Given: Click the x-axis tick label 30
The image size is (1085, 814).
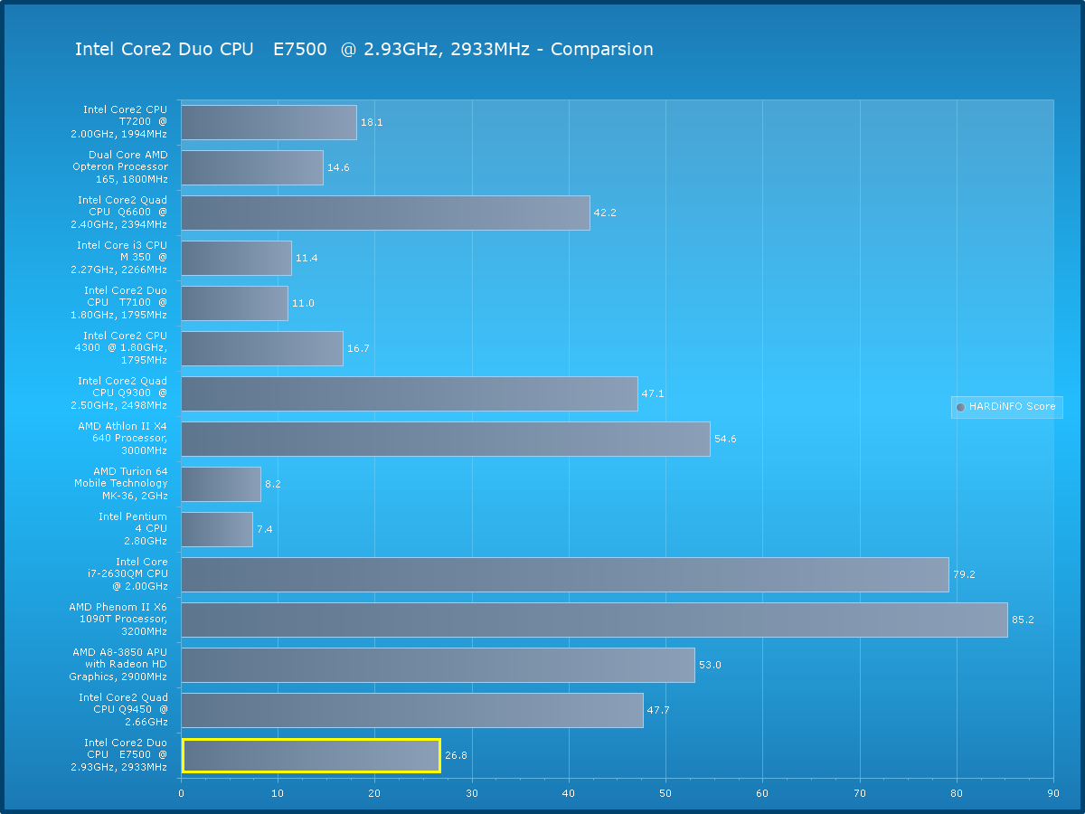Looking at the screenshot, I should [472, 793].
